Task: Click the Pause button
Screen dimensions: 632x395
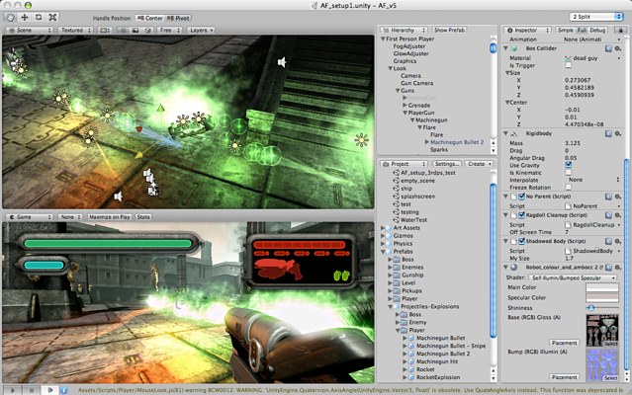Action: pyautogui.click(x=31, y=390)
